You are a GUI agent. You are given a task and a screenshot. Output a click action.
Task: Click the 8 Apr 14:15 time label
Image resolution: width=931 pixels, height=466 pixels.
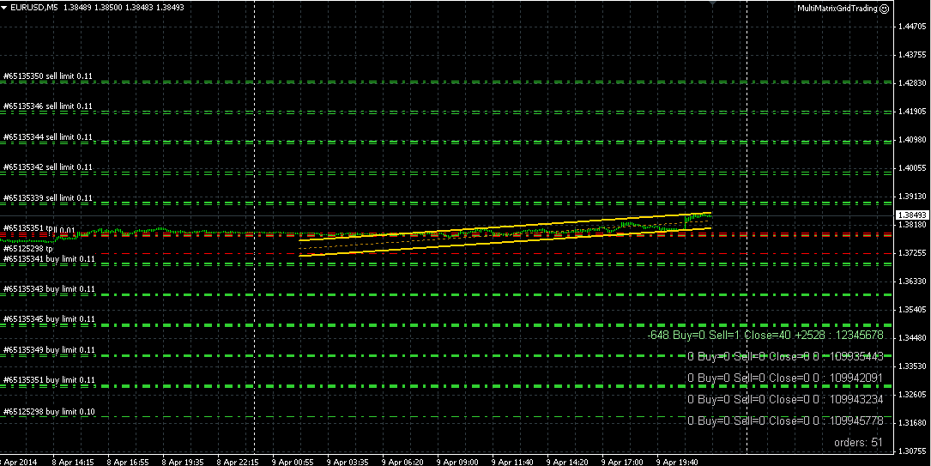click(73, 461)
